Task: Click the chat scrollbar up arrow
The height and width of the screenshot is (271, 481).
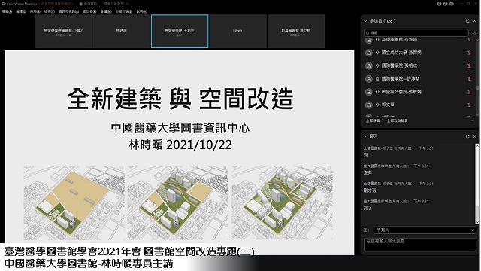Action: click(x=477, y=145)
